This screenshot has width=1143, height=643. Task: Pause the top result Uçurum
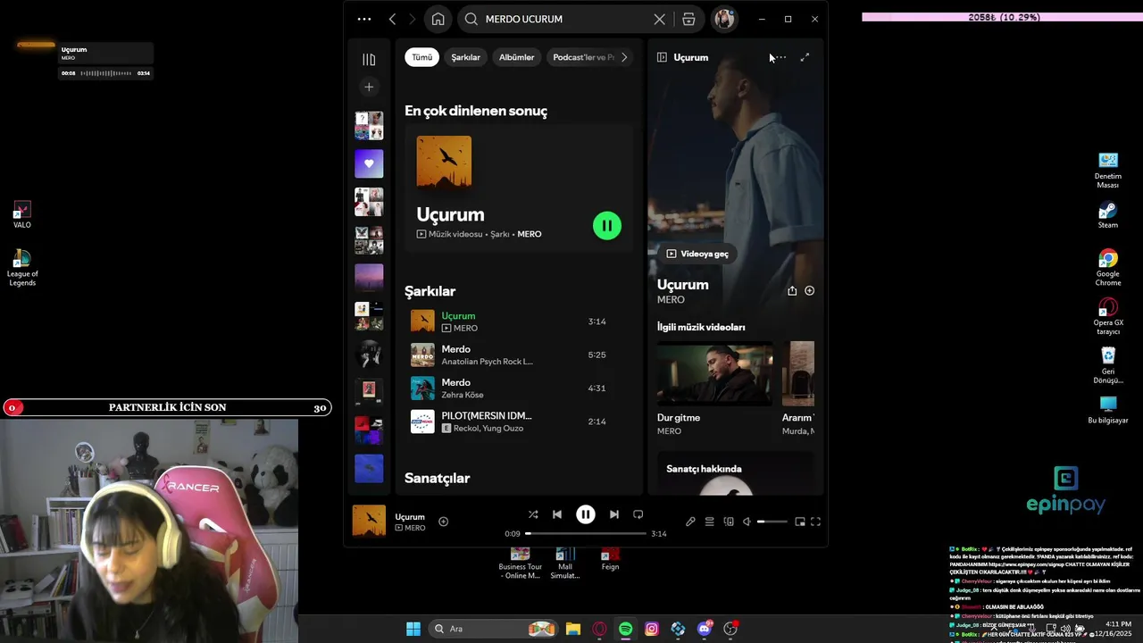tap(607, 226)
